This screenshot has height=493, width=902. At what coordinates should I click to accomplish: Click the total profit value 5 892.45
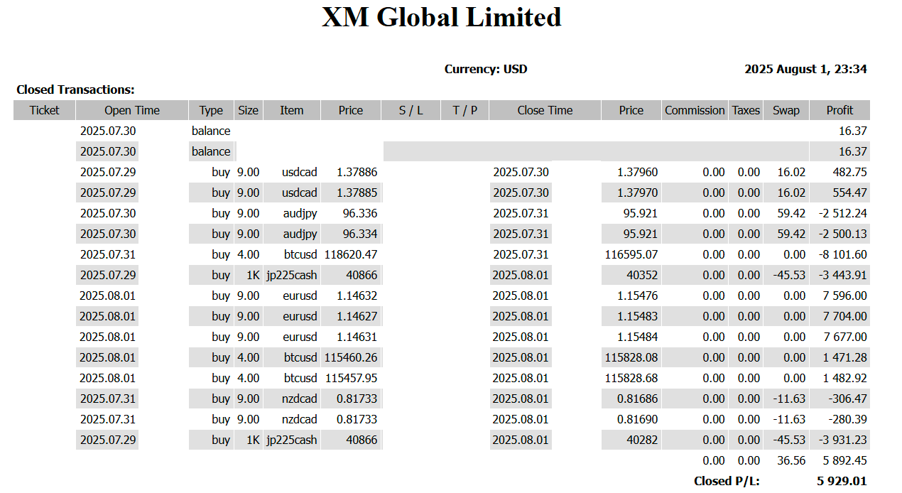[x=845, y=460]
